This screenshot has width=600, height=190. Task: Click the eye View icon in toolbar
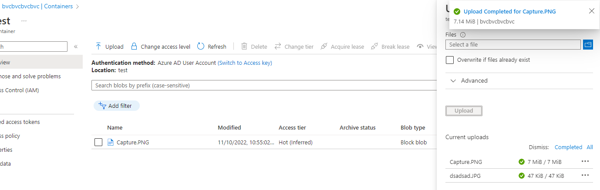420,47
